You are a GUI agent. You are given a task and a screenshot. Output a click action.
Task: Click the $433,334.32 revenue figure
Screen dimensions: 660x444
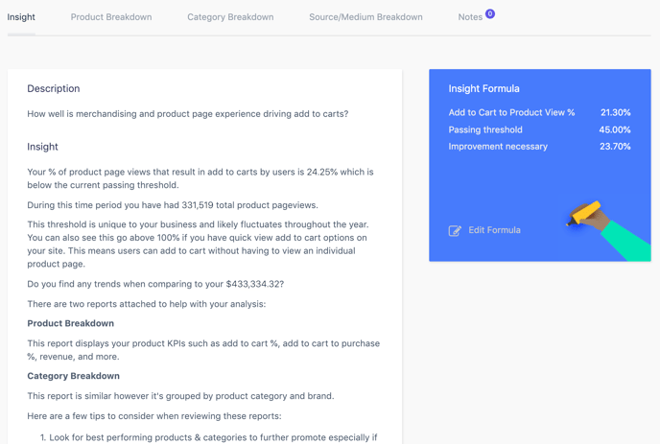click(252, 284)
